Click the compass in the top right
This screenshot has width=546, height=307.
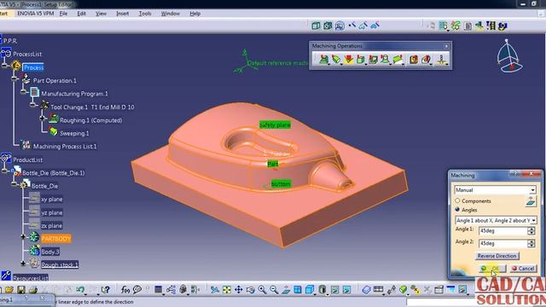pyautogui.click(x=509, y=55)
